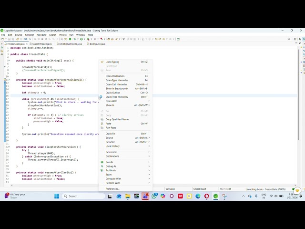Click the Debug As bug icon

(x=102, y=167)
